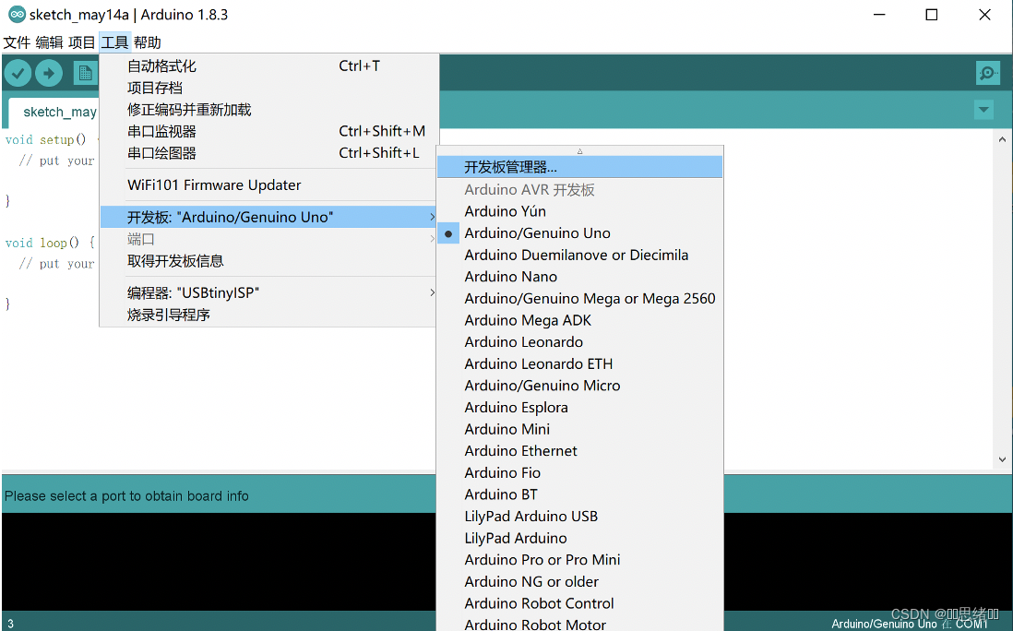Select the sketch_may14a editor tab
Image resolution: width=1013 pixels, height=631 pixels.
[x=53, y=112]
